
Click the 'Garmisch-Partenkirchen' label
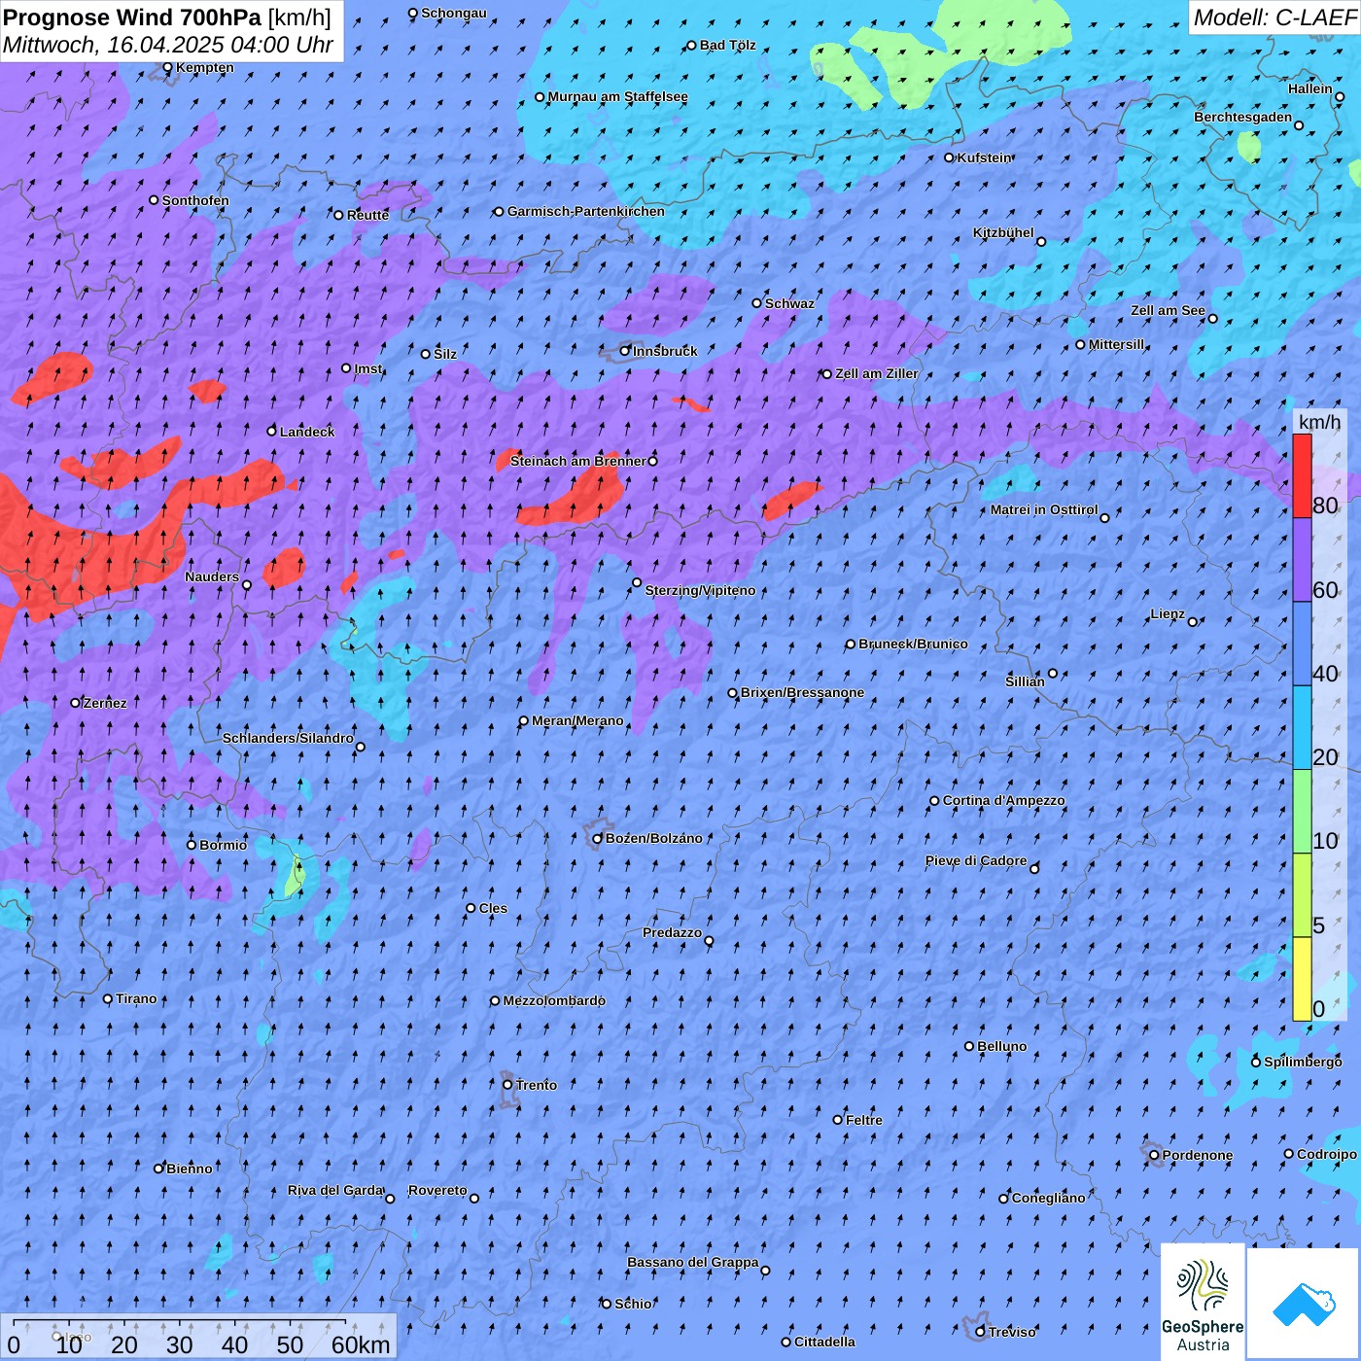(x=586, y=211)
